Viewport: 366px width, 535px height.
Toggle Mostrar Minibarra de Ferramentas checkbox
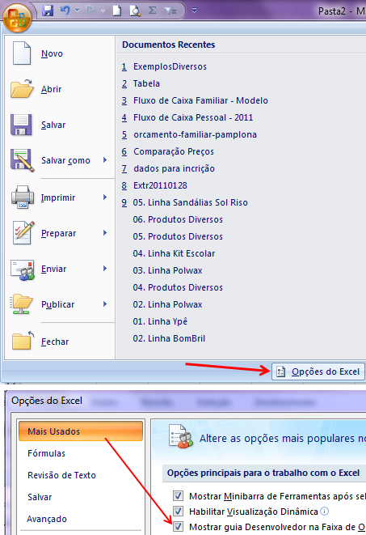(178, 496)
